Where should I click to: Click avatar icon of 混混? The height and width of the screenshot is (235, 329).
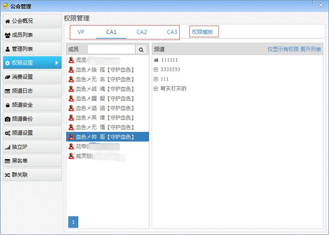coord(72,60)
